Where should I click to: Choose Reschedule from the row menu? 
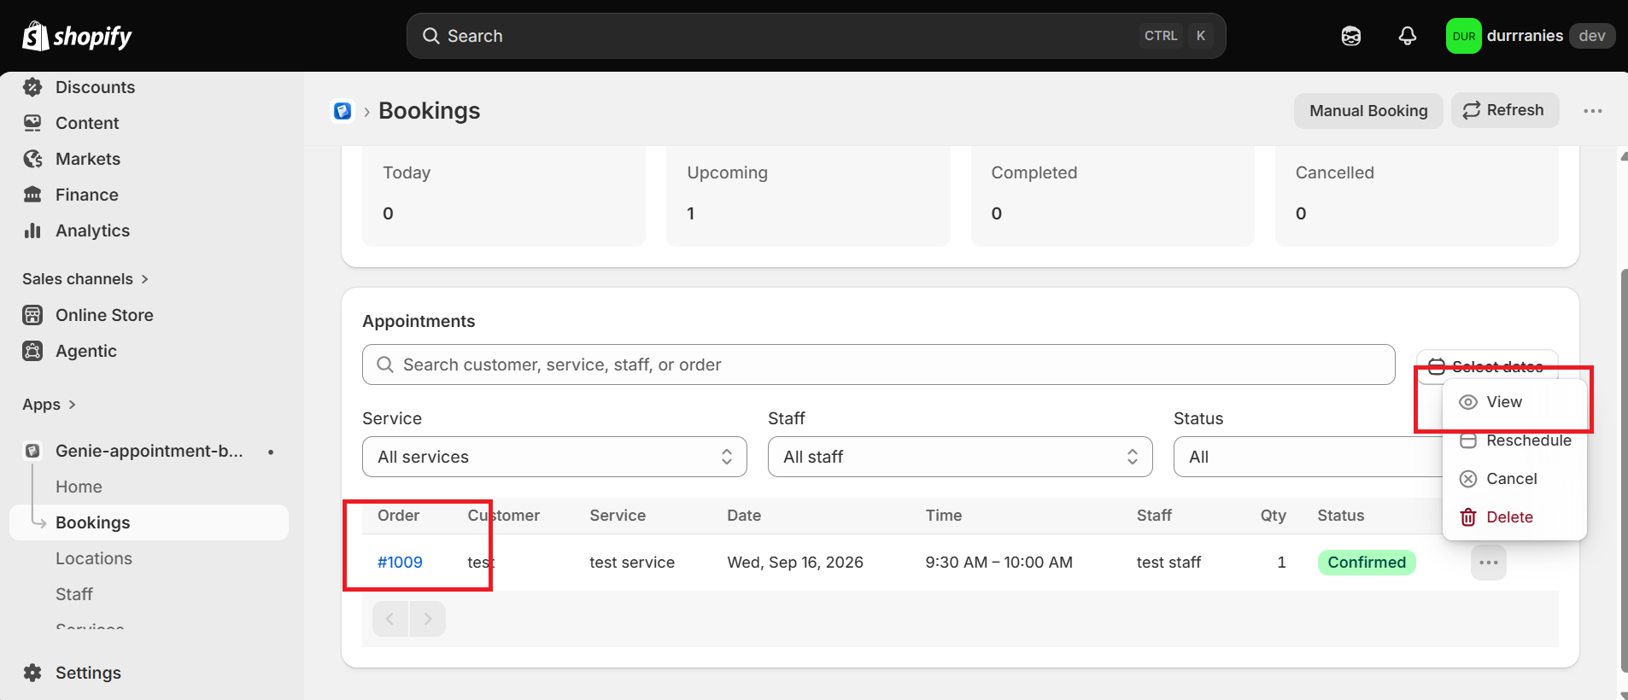pos(1514,440)
